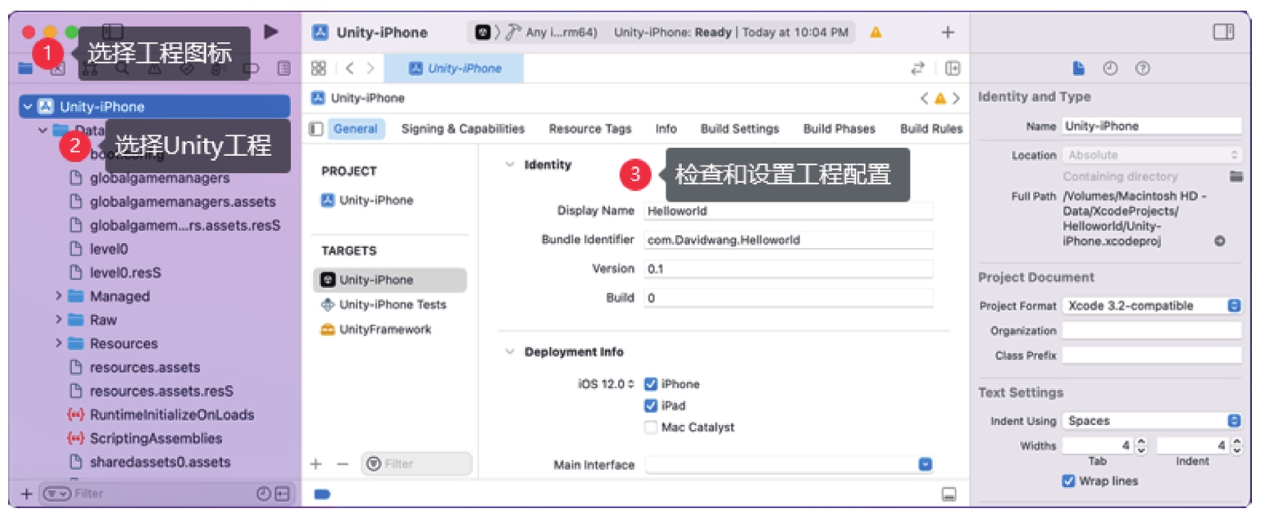1265x518 pixels.
Task: Add an editor on the right
Action: pyautogui.click(x=952, y=69)
